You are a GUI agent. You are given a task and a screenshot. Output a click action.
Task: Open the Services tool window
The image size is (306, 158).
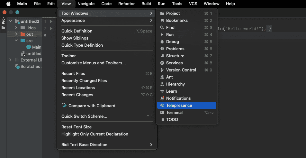pos(187,63)
